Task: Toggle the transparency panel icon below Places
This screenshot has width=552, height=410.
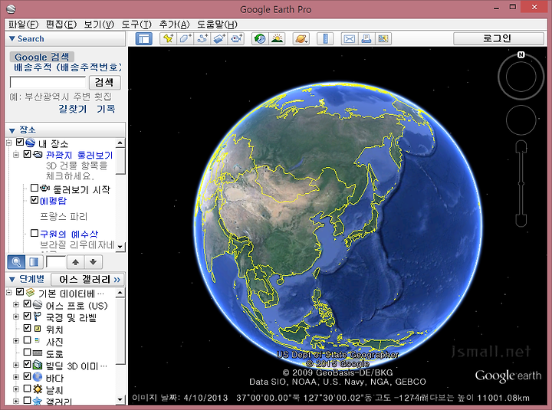Action: click(x=34, y=262)
